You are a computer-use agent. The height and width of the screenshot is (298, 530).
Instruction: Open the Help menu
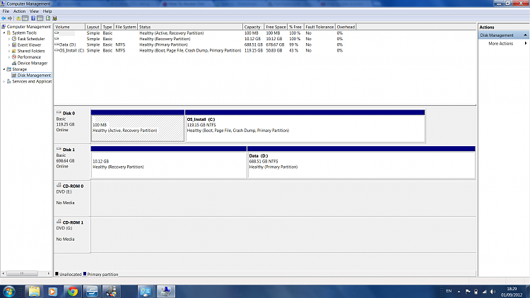tap(47, 11)
